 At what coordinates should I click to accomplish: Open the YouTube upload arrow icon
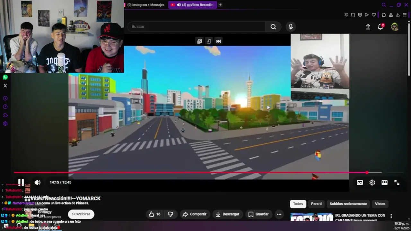coord(368,27)
